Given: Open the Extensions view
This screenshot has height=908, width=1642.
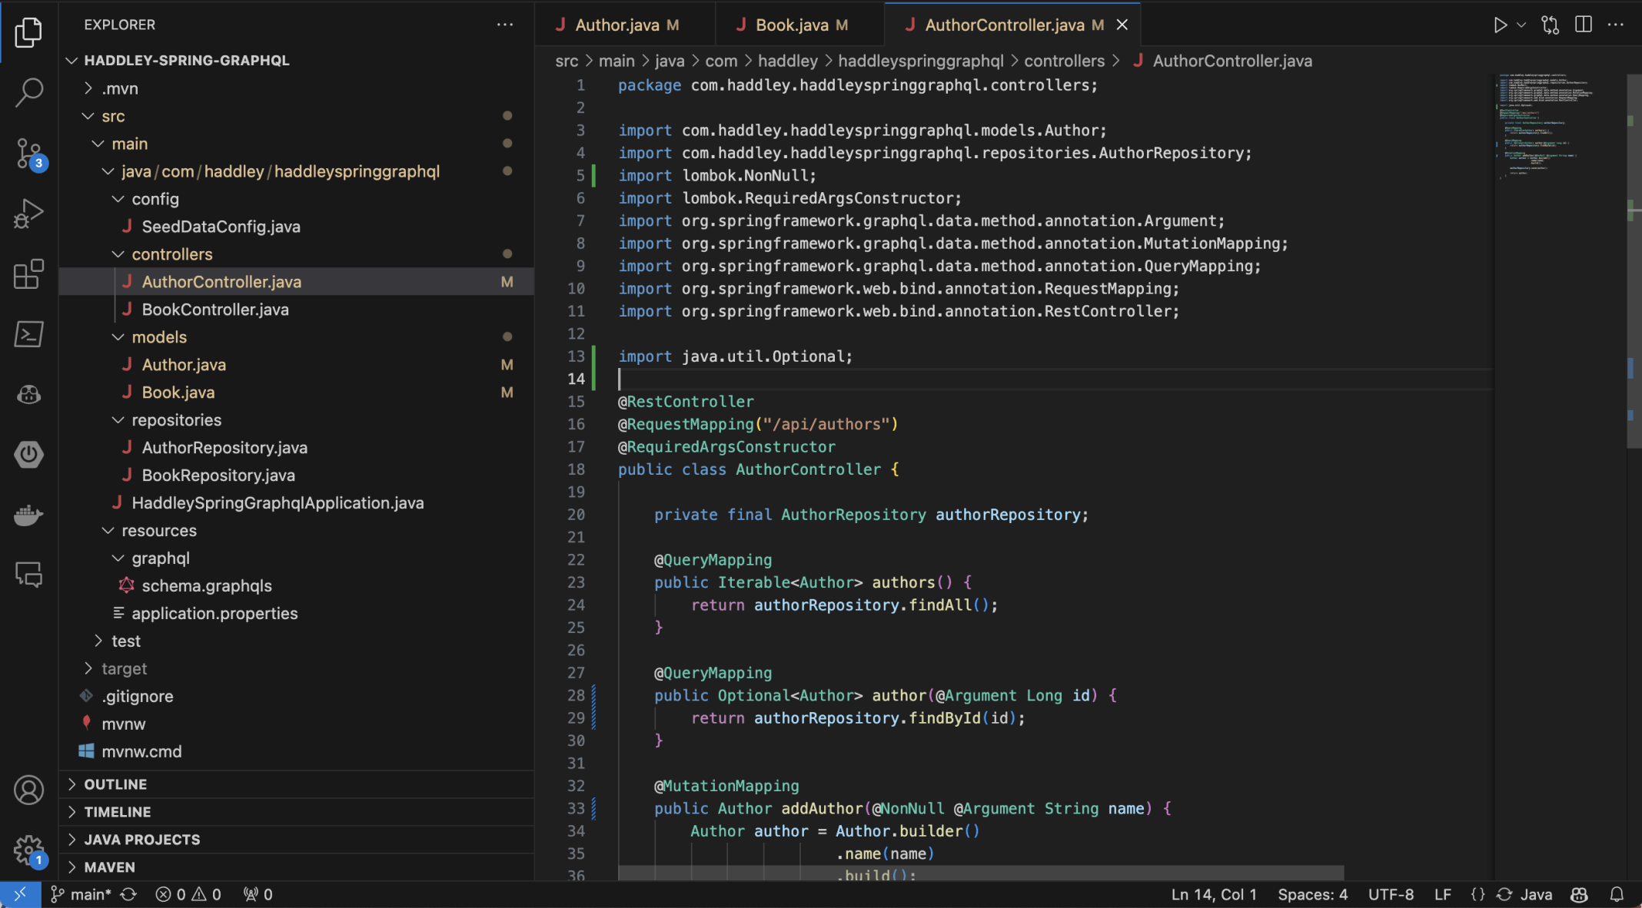Looking at the screenshot, I should pyautogui.click(x=28, y=274).
